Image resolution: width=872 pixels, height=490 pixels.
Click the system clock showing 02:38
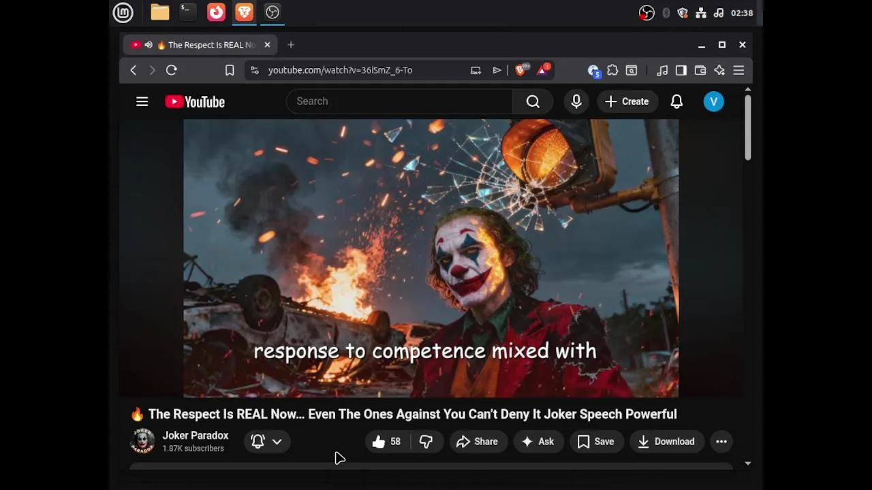click(x=742, y=13)
